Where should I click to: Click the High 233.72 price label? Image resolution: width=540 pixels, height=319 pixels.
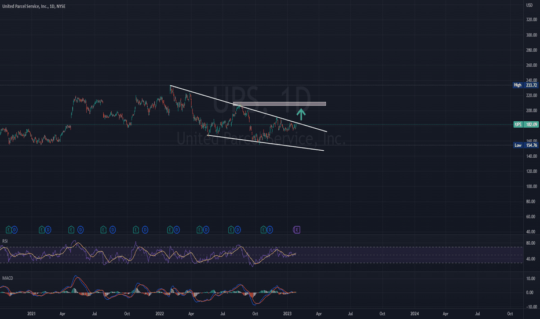click(525, 85)
